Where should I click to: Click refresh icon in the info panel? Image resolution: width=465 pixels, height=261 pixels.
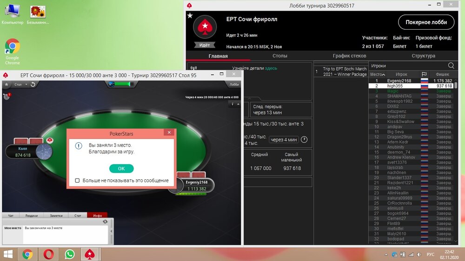105,222
